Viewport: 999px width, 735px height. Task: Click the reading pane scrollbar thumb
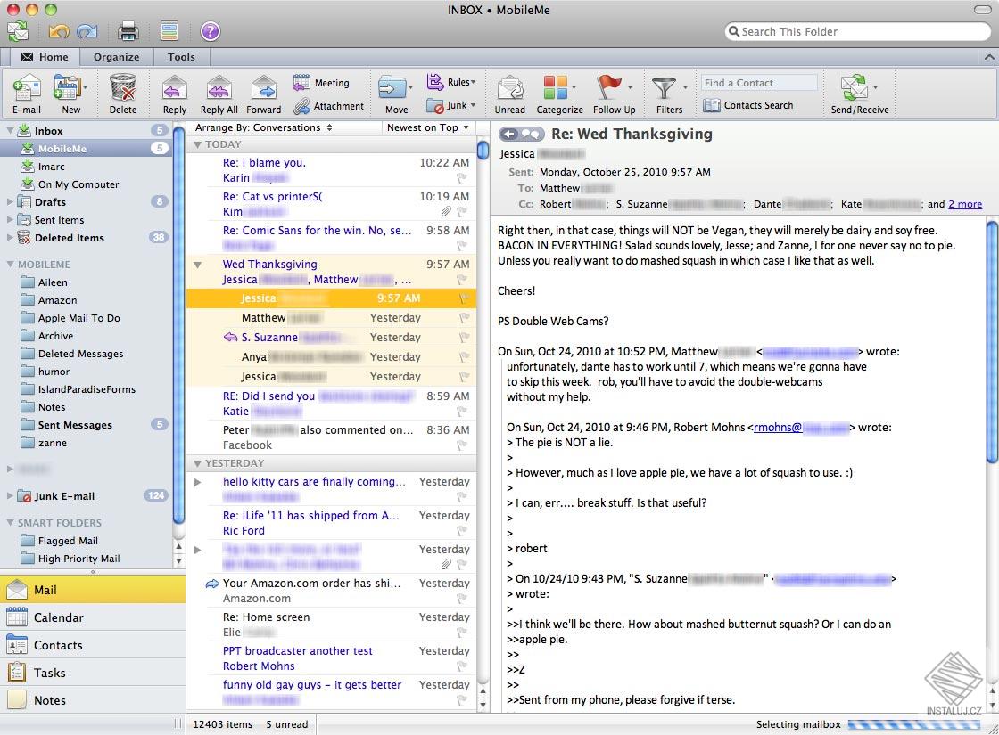point(991,342)
